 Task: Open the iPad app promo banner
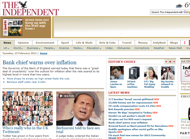(26, 27)
